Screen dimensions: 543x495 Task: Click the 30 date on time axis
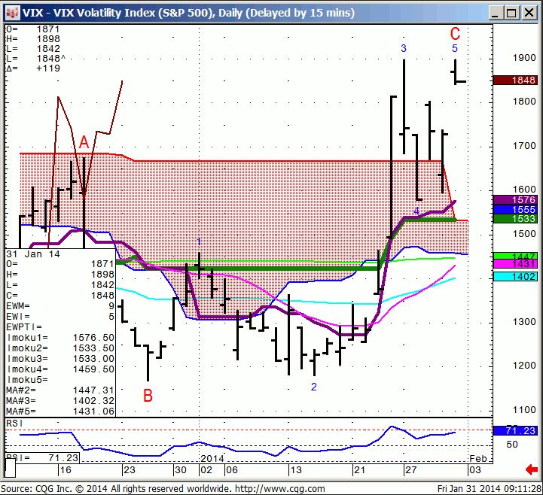pos(181,470)
